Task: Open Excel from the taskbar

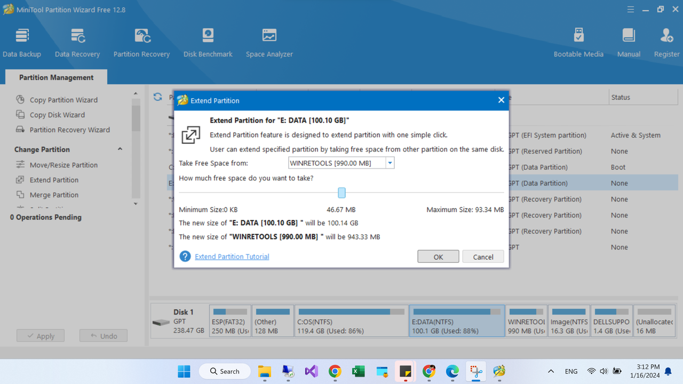Action: [x=359, y=371]
